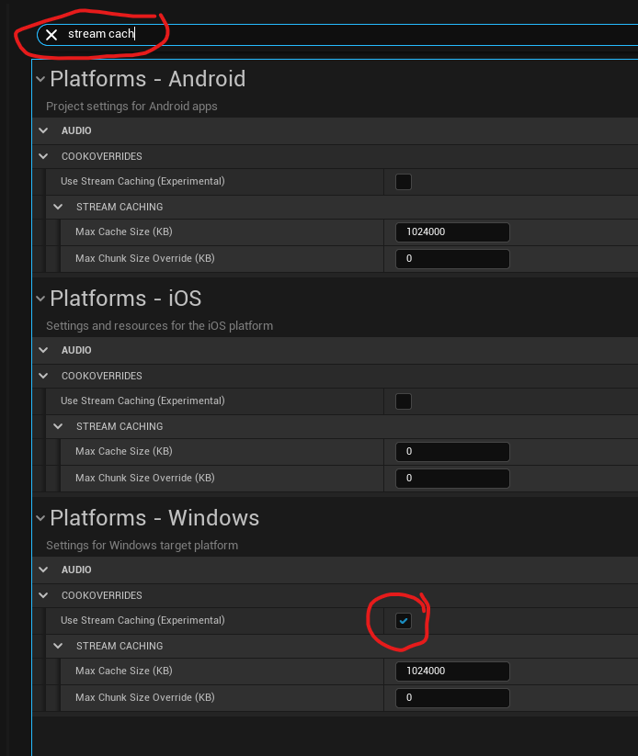638x756 pixels.
Task: Edit the Android Max Chunk Size Override field
Action: (x=452, y=258)
